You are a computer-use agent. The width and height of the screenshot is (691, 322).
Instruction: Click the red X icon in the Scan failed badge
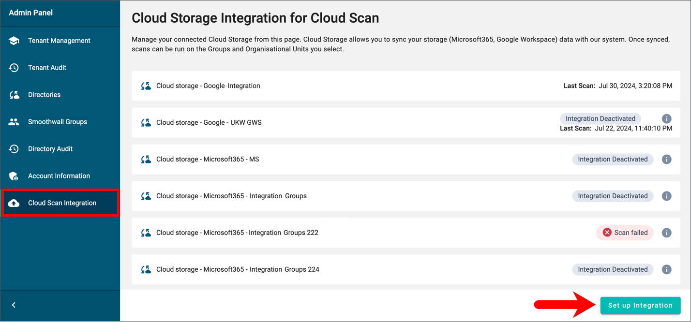click(607, 233)
